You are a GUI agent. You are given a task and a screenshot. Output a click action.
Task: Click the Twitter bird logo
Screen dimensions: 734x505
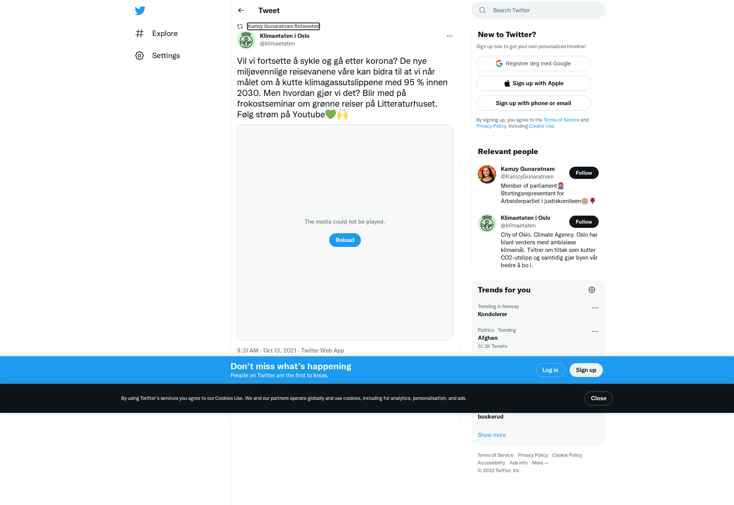(x=140, y=10)
